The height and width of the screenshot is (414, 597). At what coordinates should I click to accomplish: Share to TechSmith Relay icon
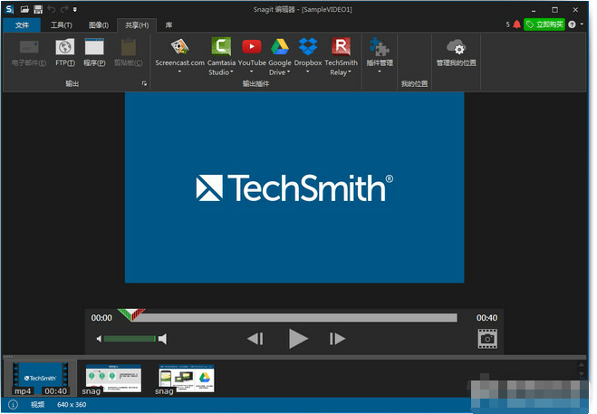[342, 46]
